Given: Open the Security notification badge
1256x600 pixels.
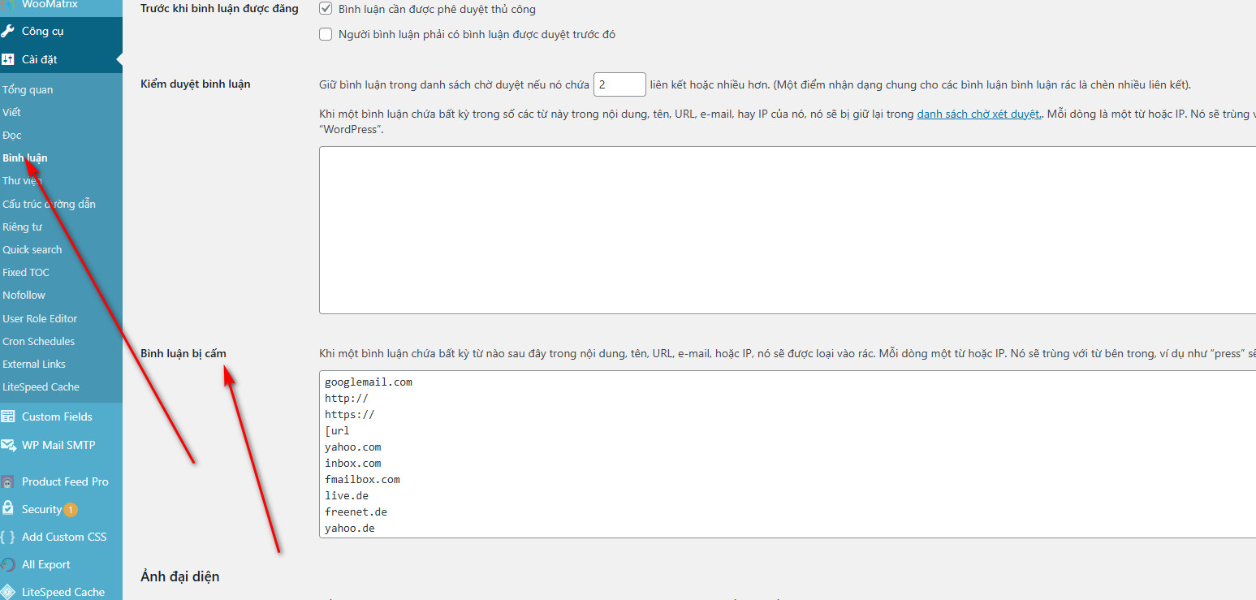Looking at the screenshot, I should 71,510.
